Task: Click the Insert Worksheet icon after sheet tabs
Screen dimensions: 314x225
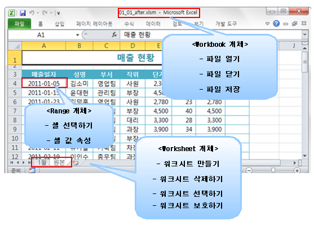Action: coord(76,163)
